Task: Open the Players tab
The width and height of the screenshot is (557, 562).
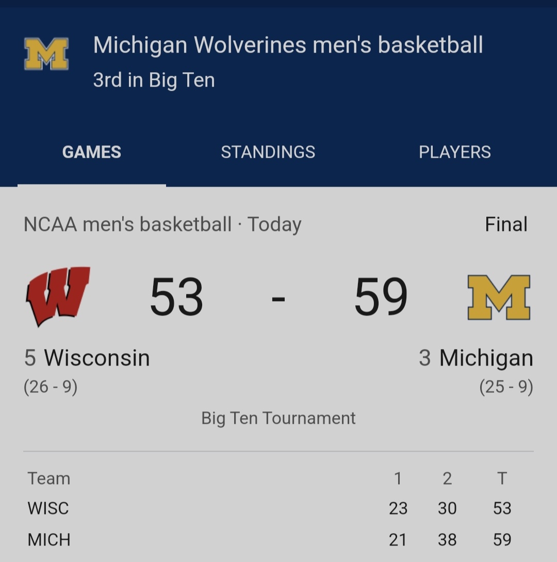Action: 454,152
